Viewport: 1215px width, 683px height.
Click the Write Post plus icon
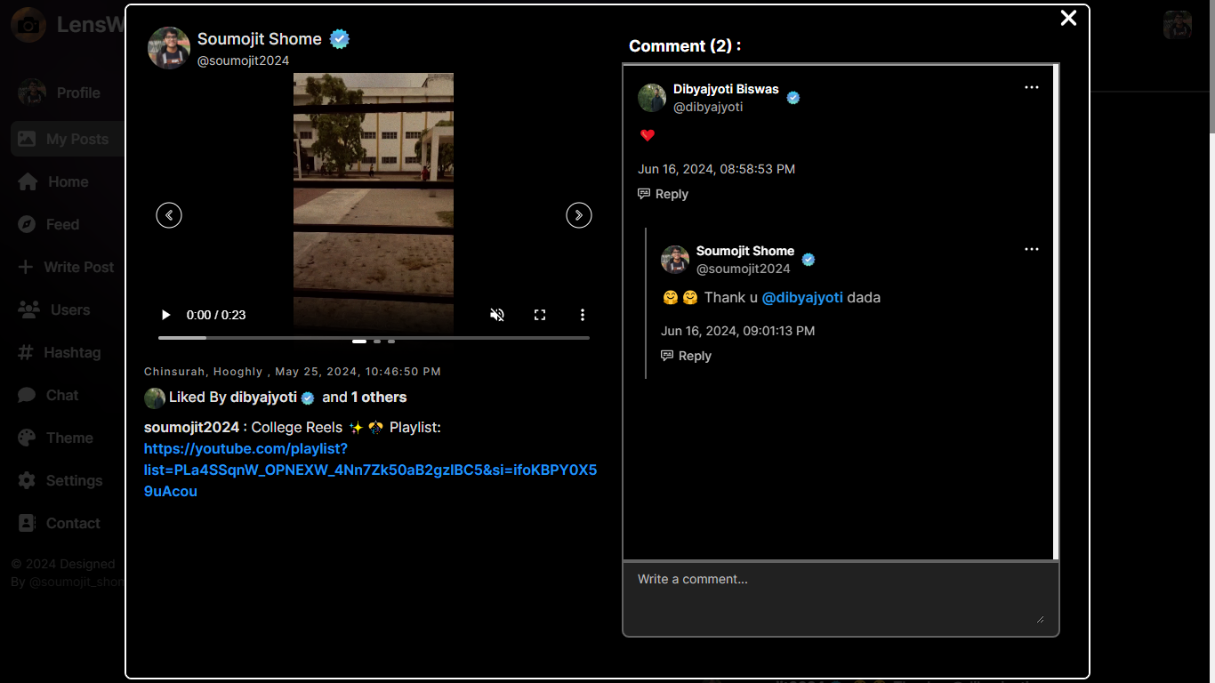(x=26, y=267)
